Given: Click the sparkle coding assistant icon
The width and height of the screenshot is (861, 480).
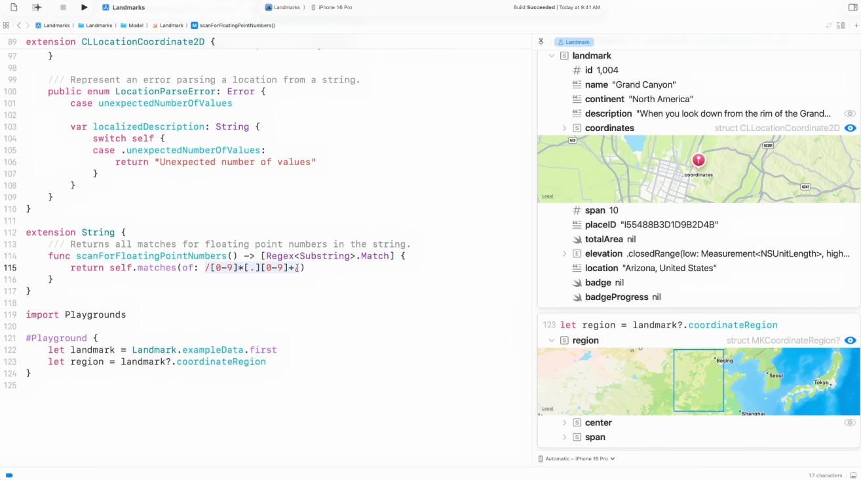Looking at the screenshot, I should click(37, 7).
